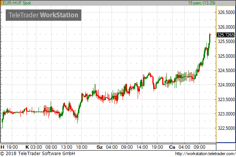The width and height of the screenshot is (236, 157).
Task: Click the 323,5000 price axis label
Action: tap(226, 100)
